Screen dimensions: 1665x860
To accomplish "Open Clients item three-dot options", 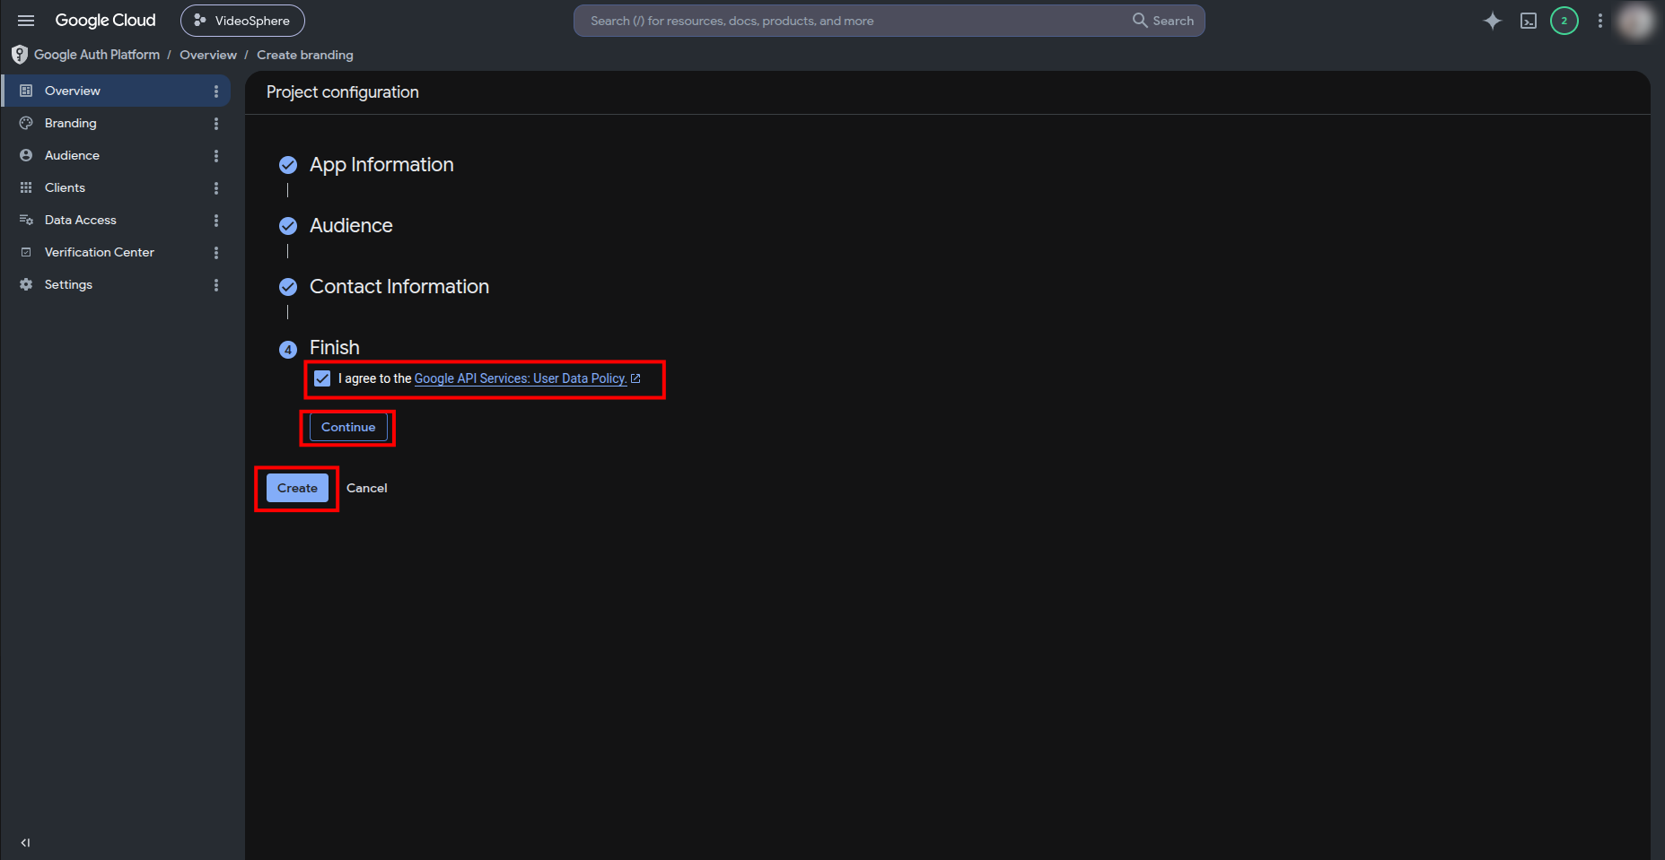I will pos(215,188).
